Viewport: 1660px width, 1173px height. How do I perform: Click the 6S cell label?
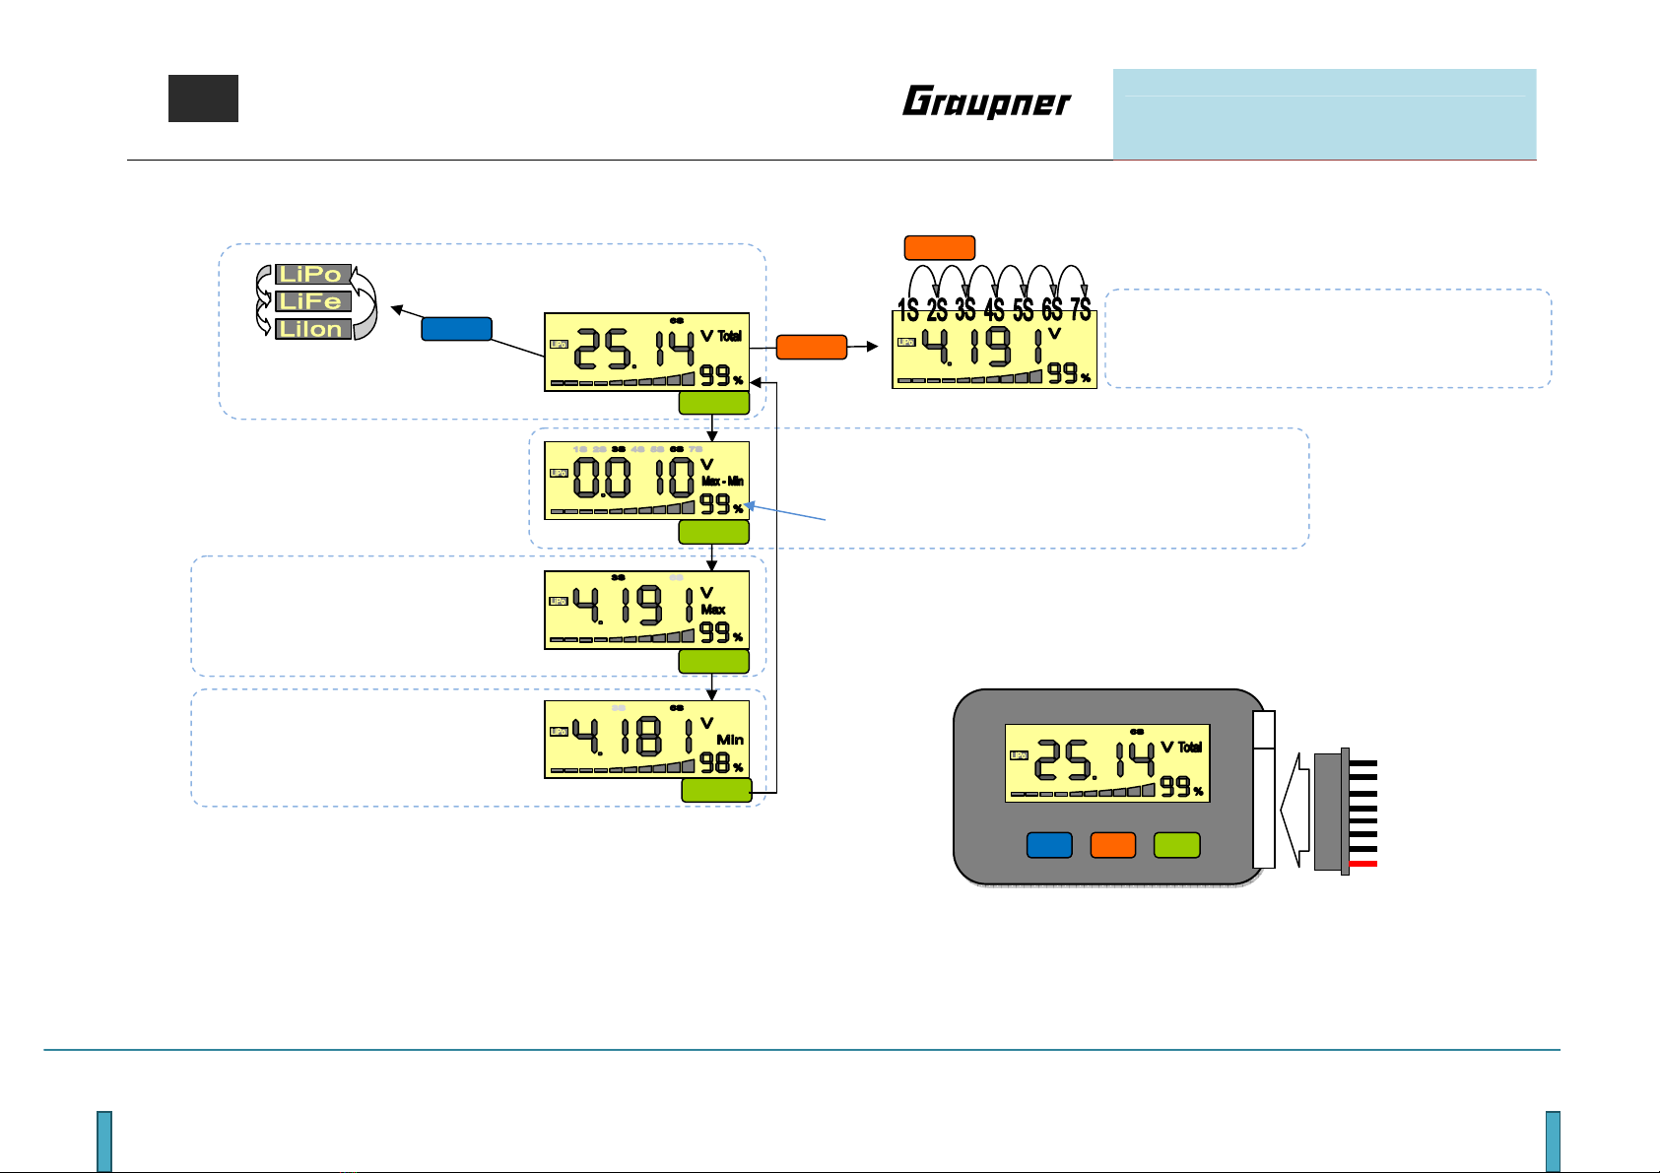coord(1052,310)
